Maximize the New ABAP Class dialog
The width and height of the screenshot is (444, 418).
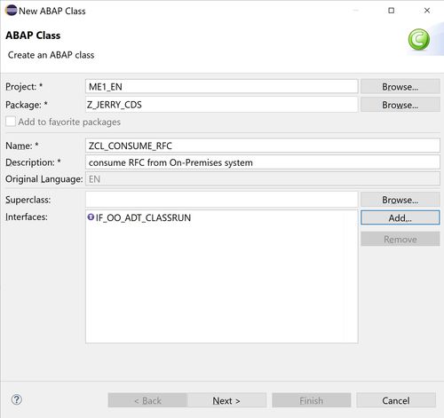pos(391,11)
